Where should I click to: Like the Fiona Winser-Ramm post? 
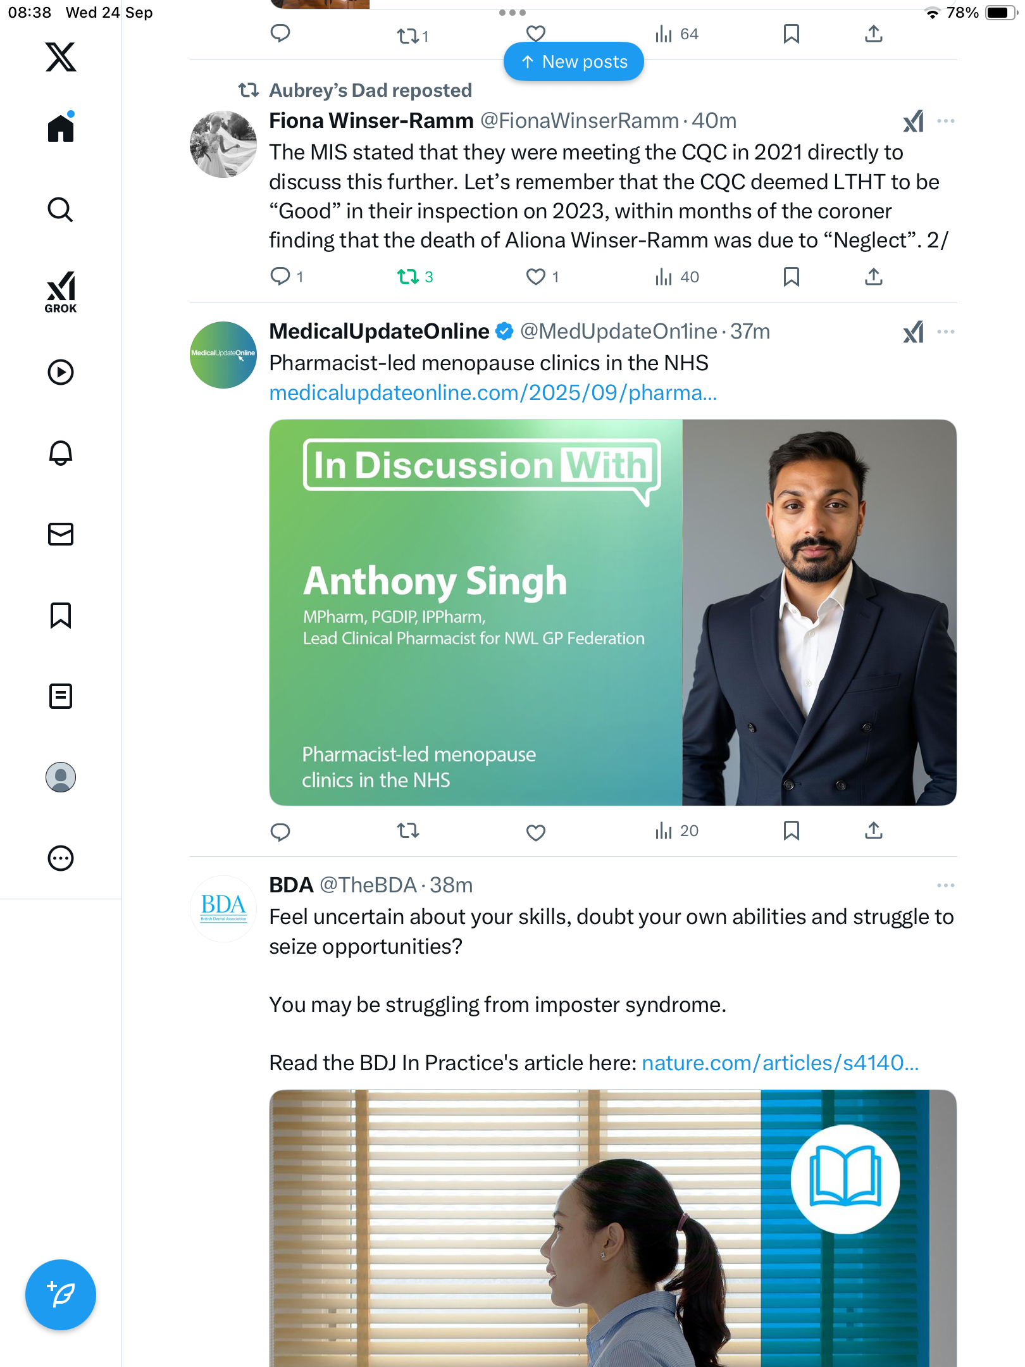536,277
